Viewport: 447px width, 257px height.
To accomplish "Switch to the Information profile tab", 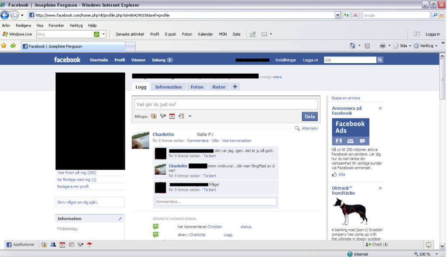I will click(168, 87).
